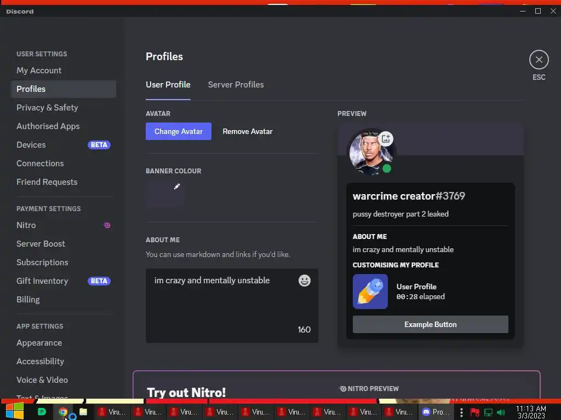
Task: Click the BETA badge next to Devices
Action: click(99, 144)
